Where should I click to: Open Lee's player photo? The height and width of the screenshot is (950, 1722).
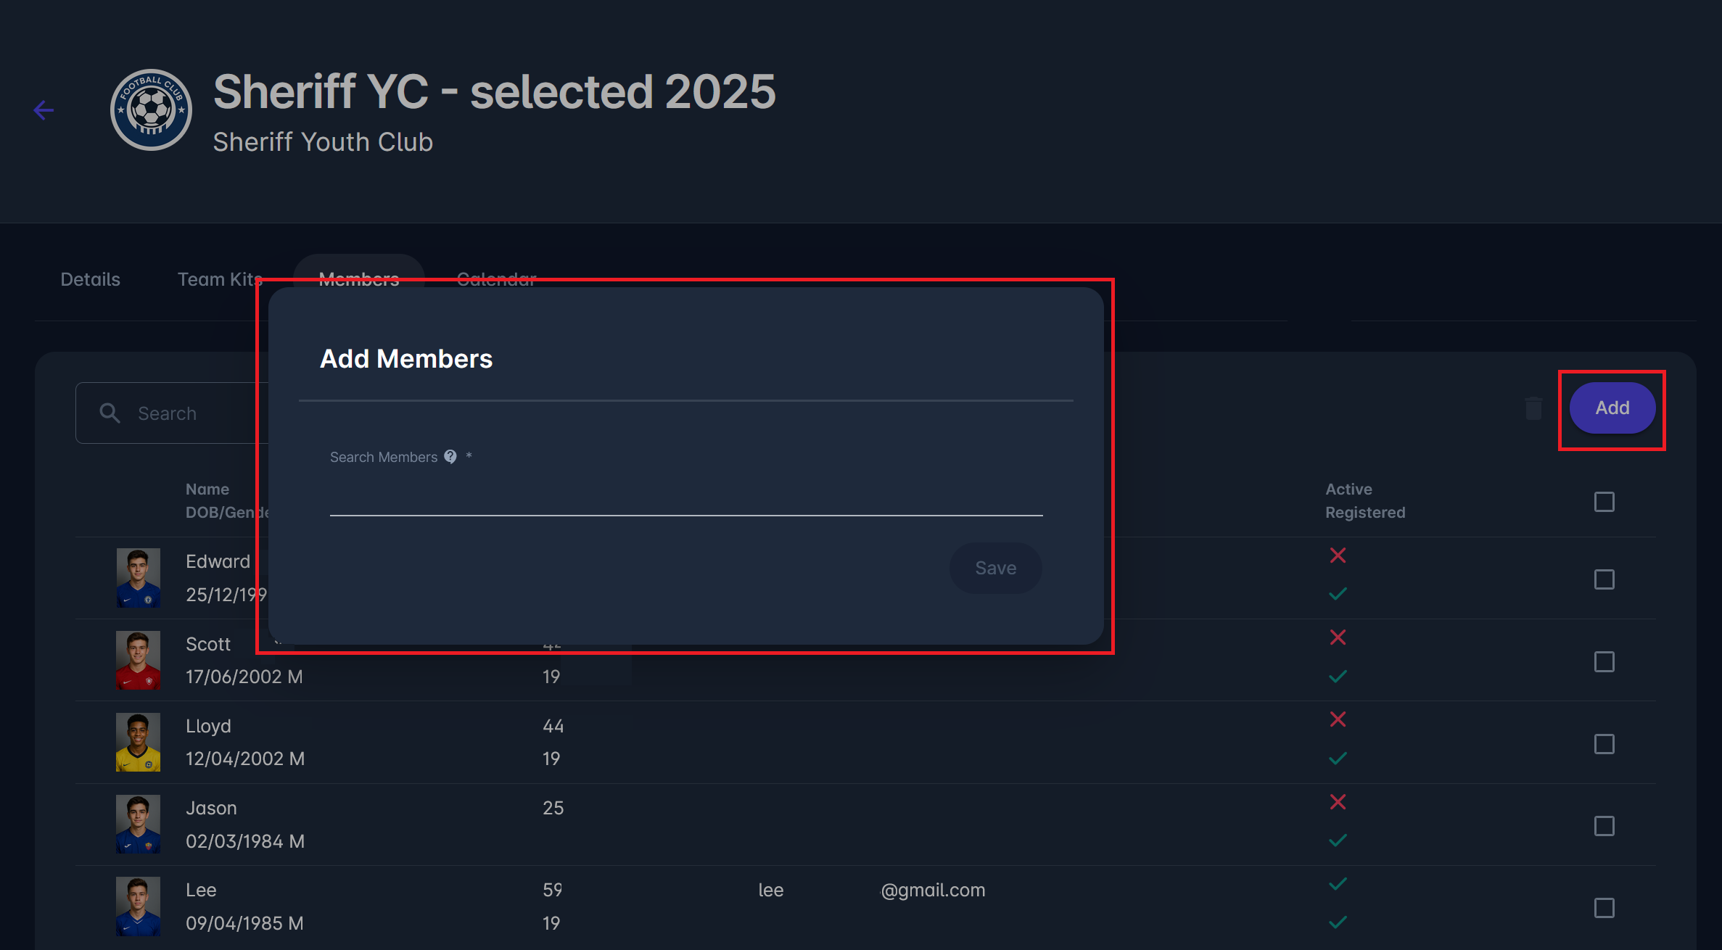click(x=138, y=906)
